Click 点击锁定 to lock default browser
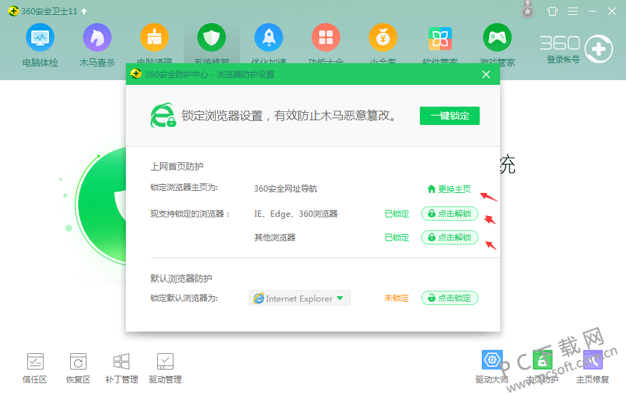This screenshot has width=626, height=394. (x=450, y=298)
